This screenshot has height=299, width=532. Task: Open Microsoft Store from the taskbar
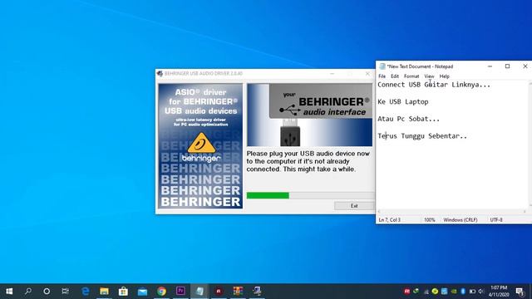coord(123,292)
